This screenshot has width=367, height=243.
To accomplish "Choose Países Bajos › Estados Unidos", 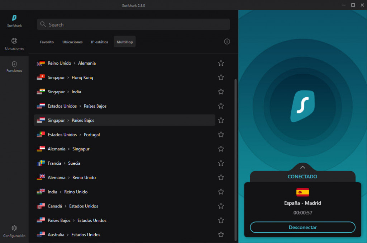I will (x=124, y=220).
